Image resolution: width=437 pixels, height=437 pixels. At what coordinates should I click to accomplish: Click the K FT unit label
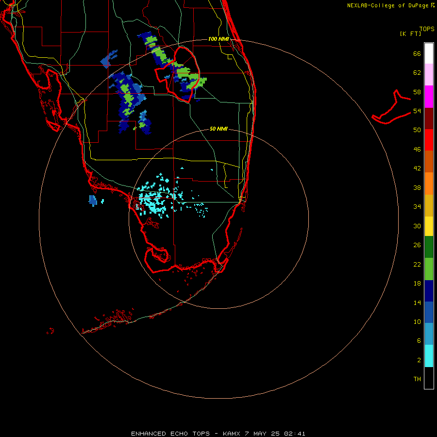411,34
